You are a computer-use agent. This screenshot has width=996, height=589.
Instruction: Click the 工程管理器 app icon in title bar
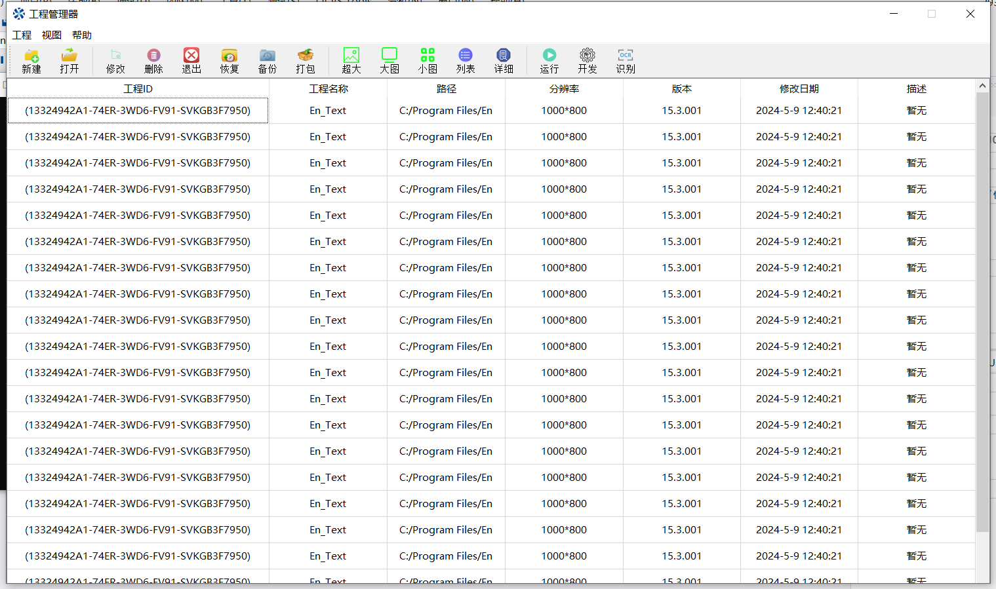coord(18,14)
